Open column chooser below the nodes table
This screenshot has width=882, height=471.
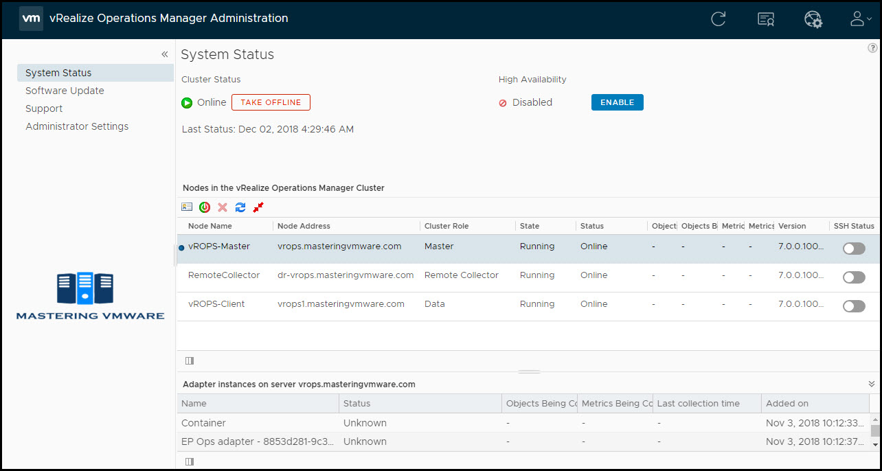click(x=190, y=360)
